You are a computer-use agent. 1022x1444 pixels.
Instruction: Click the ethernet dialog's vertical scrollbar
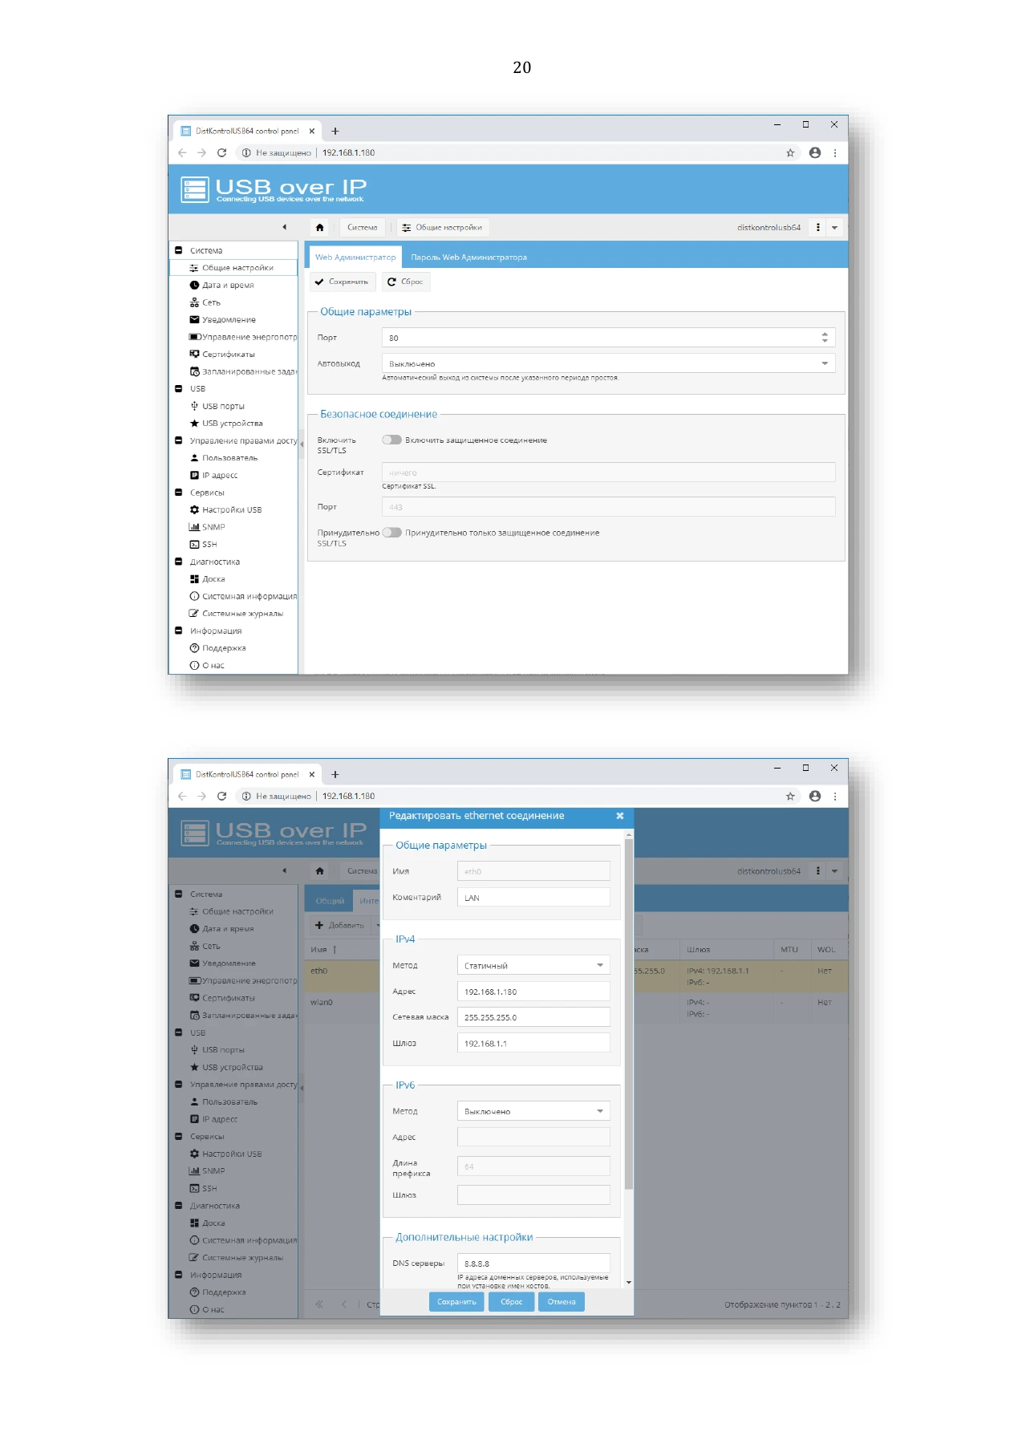629,1012
